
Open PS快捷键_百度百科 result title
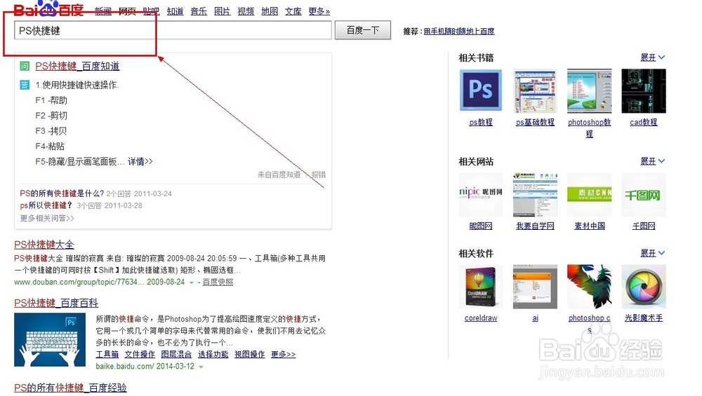coord(56,303)
